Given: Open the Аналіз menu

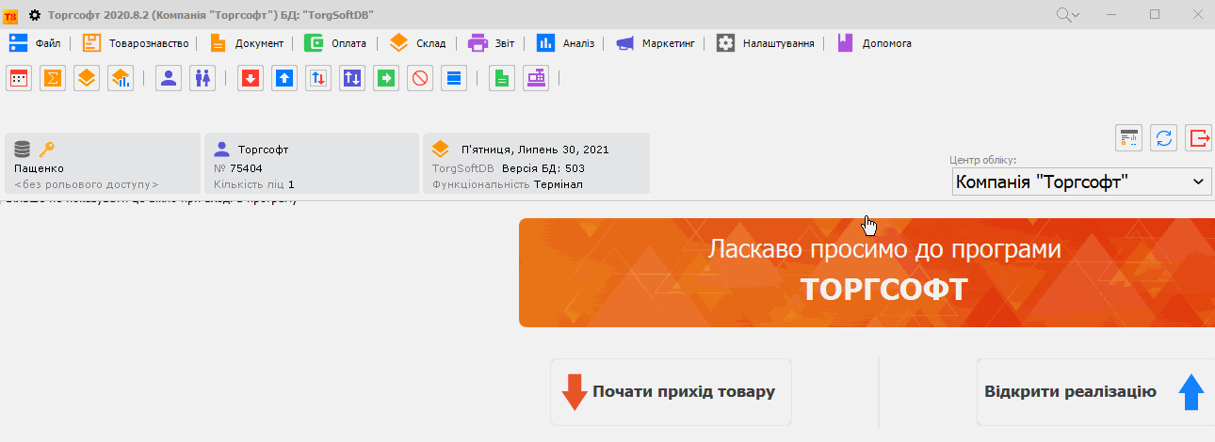Looking at the screenshot, I should tap(565, 43).
